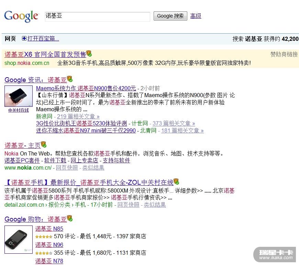
Task: Open 网页快照 for www.nokia.com.cn result
Action: coord(67,168)
